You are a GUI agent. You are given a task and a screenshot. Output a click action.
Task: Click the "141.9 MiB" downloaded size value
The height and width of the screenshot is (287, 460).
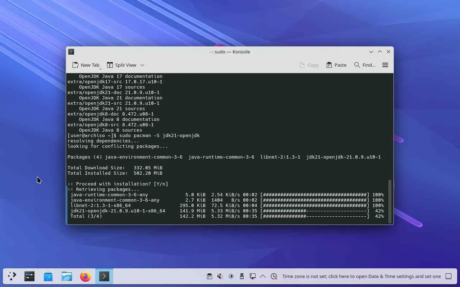click(193, 211)
